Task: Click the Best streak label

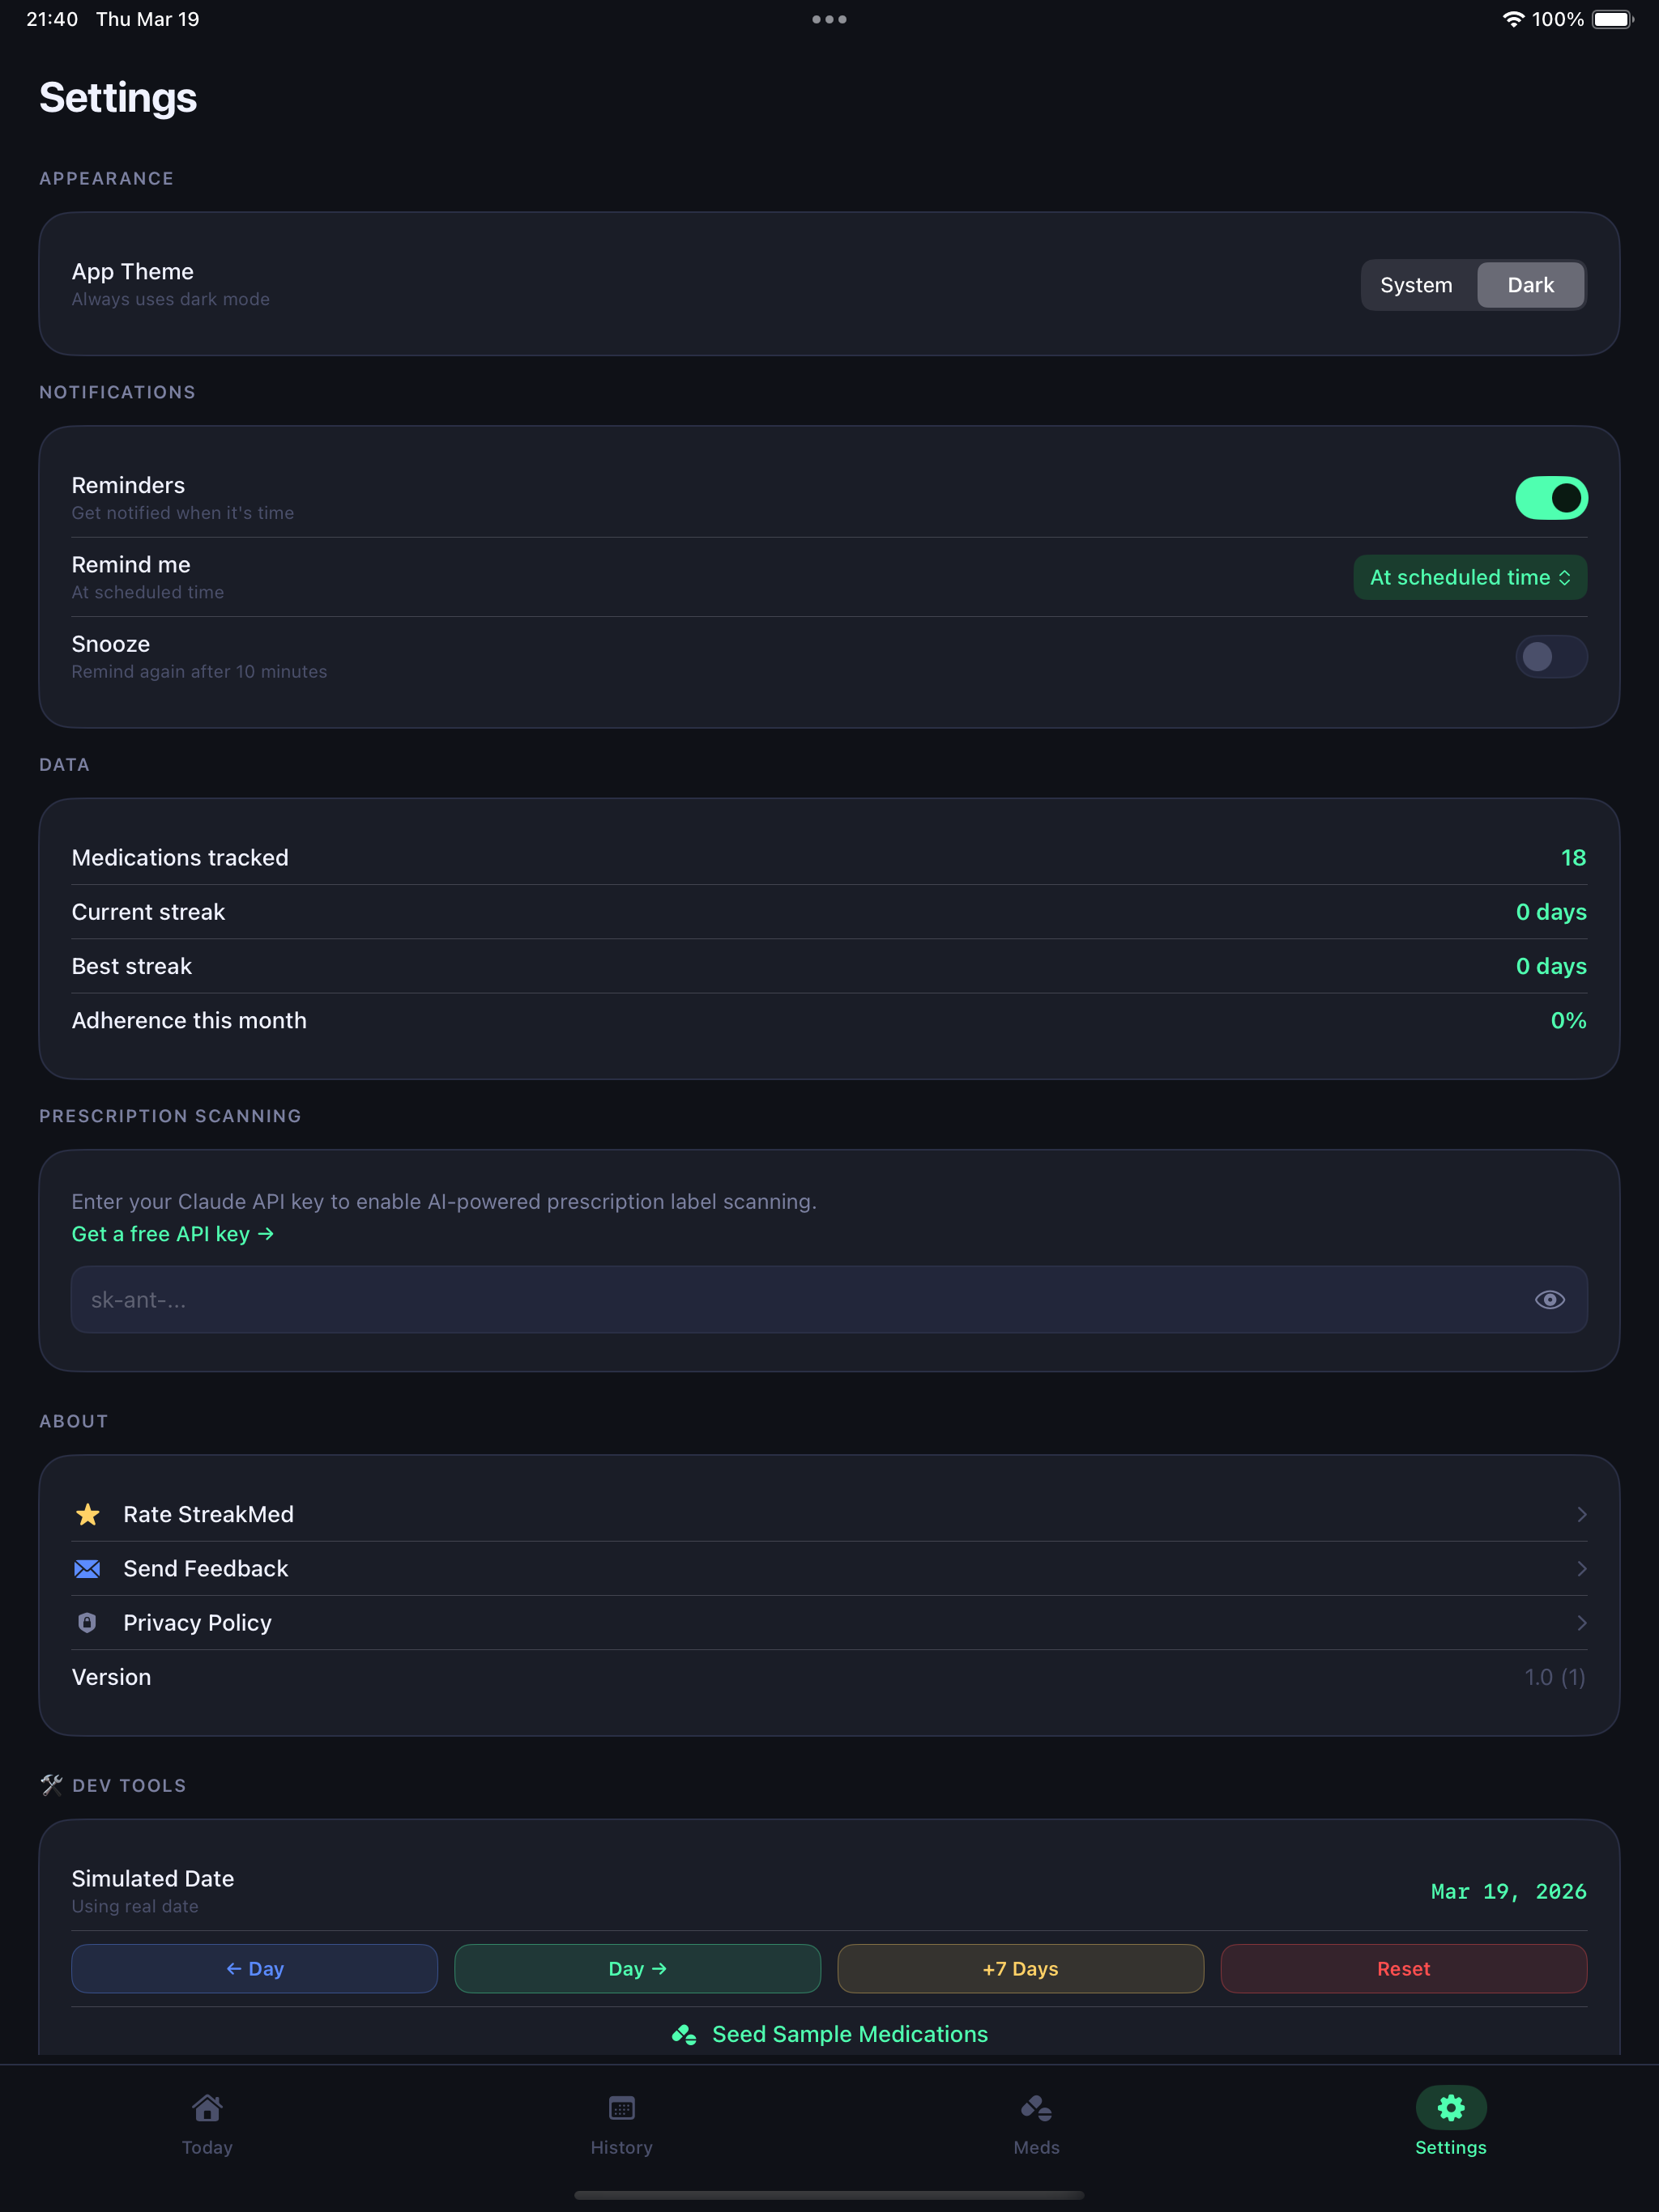Action: 131,965
